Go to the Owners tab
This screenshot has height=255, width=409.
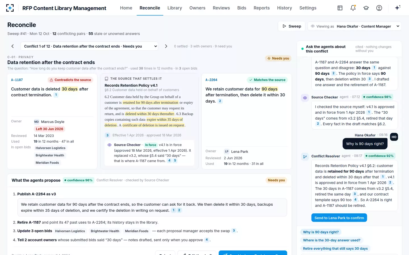(x=197, y=8)
